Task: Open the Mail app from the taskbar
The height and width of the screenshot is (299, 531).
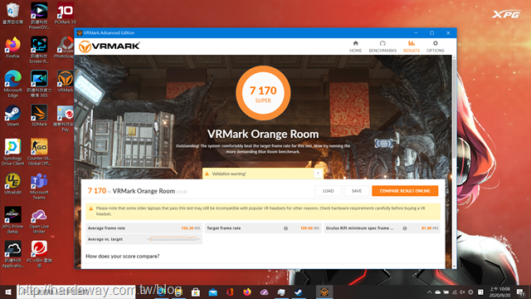Action: pyautogui.click(x=212, y=292)
